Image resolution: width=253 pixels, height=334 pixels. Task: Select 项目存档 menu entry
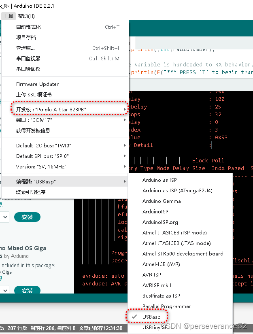coord(65,38)
